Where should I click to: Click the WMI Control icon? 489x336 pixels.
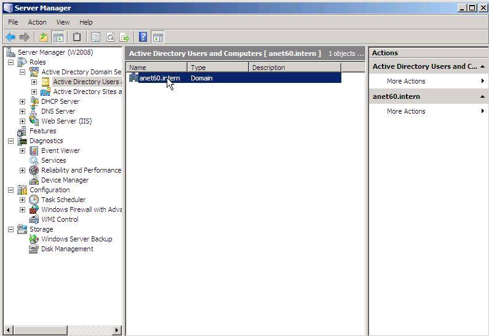pos(34,219)
